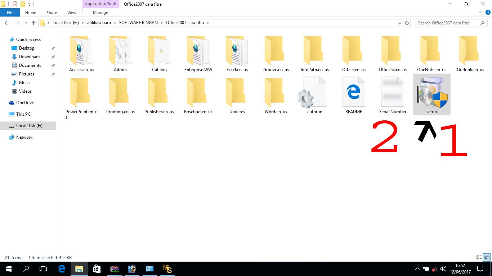
Task: Open the volume control in tray
Action: coord(443,269)
